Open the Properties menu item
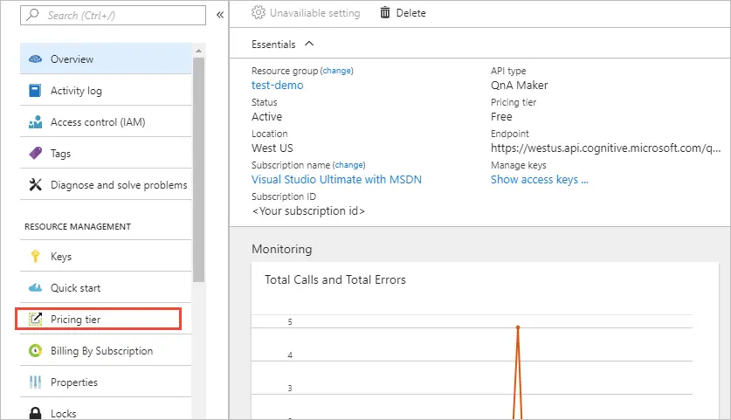The image size is (731, 420). (x=73, y=382)
